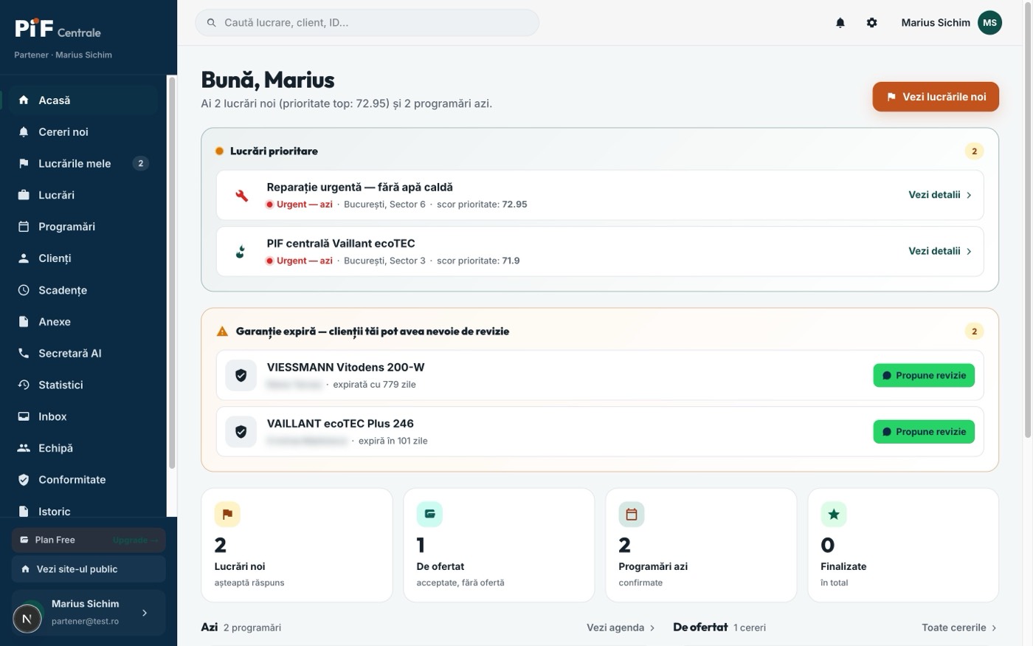Image resolution: width=1033 pixels, height=646 pixels.
Task: Click the calendar icon on Programări azi card
Action: click(x=632, y=514)
